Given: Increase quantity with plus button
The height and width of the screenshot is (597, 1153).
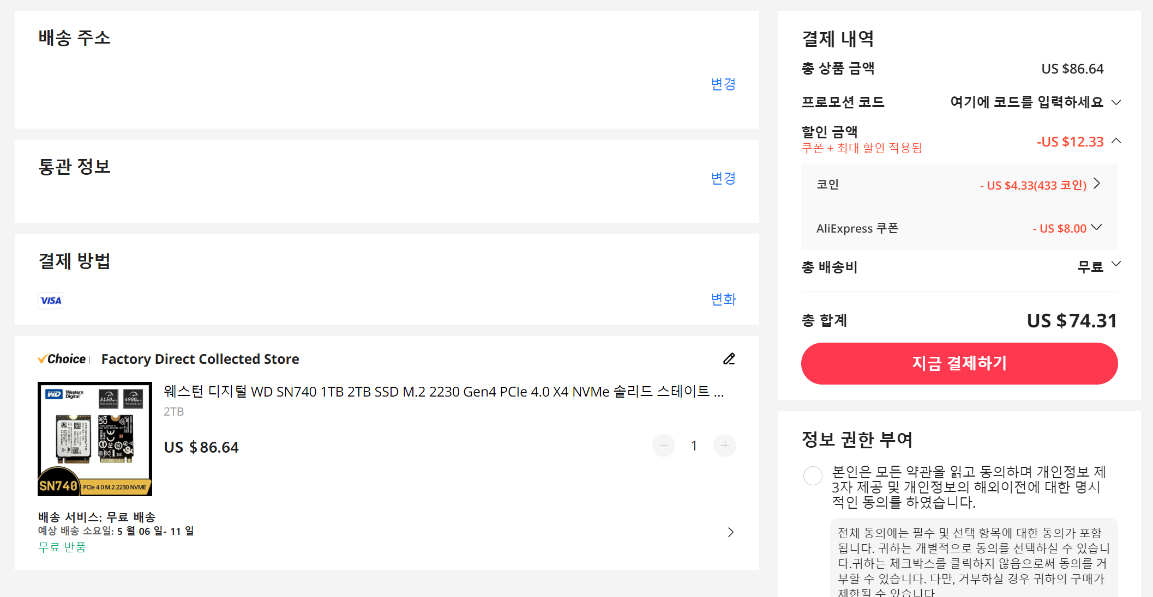Looking at the screenshot, I should click(725, 446).
